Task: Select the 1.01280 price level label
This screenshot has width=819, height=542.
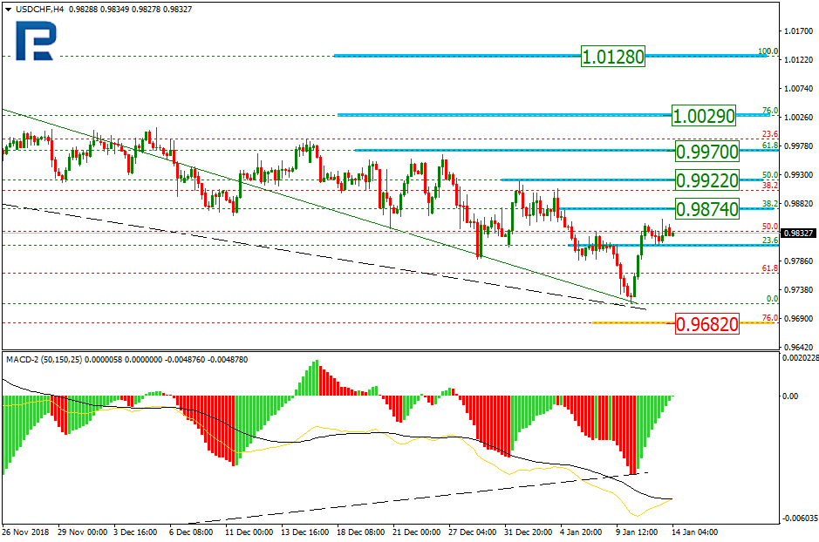Action: click(613, 58)
